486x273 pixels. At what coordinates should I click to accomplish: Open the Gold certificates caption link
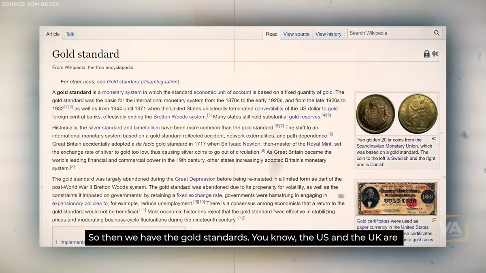(x=373, y=221)
